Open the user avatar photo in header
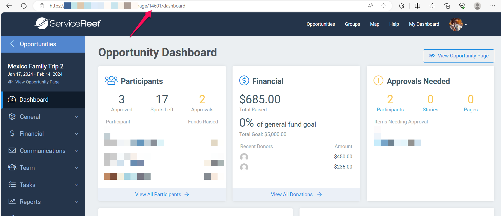The width and height of the screenshot is (501, 216). [x=456, y=24]
